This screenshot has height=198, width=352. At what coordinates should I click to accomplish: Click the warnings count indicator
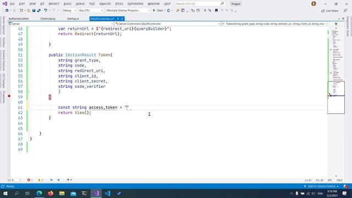click(40, 180)
